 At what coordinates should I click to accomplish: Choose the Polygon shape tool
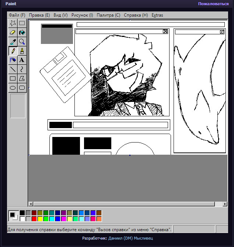point(22,78)
